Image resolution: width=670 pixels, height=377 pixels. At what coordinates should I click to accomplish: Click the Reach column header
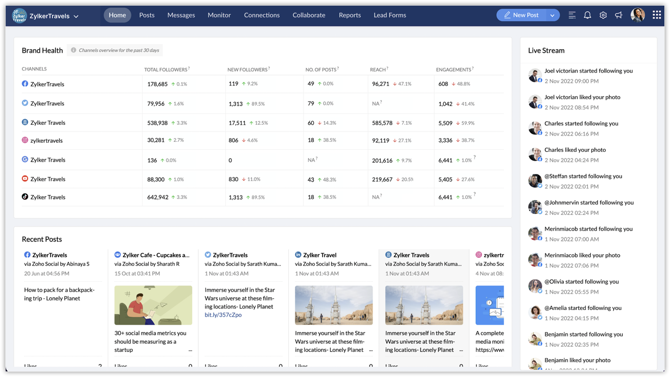(378, 69)
